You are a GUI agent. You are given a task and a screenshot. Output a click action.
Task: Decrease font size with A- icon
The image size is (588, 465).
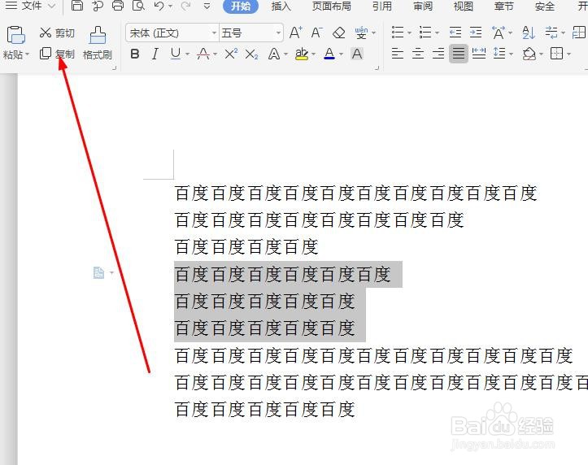[x=317, y=33]
